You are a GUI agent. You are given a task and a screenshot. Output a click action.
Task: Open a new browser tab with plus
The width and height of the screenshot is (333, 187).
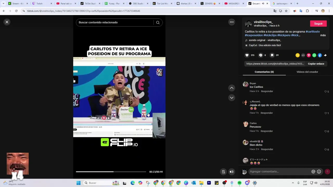(x=297, y=4)
